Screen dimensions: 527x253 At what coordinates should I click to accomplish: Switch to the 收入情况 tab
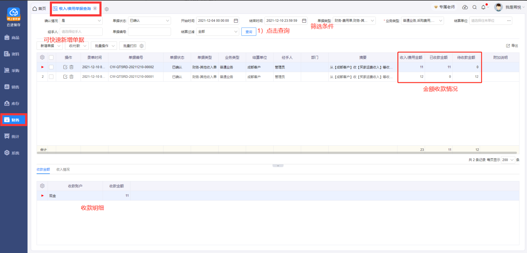click(x=63, y=169)
